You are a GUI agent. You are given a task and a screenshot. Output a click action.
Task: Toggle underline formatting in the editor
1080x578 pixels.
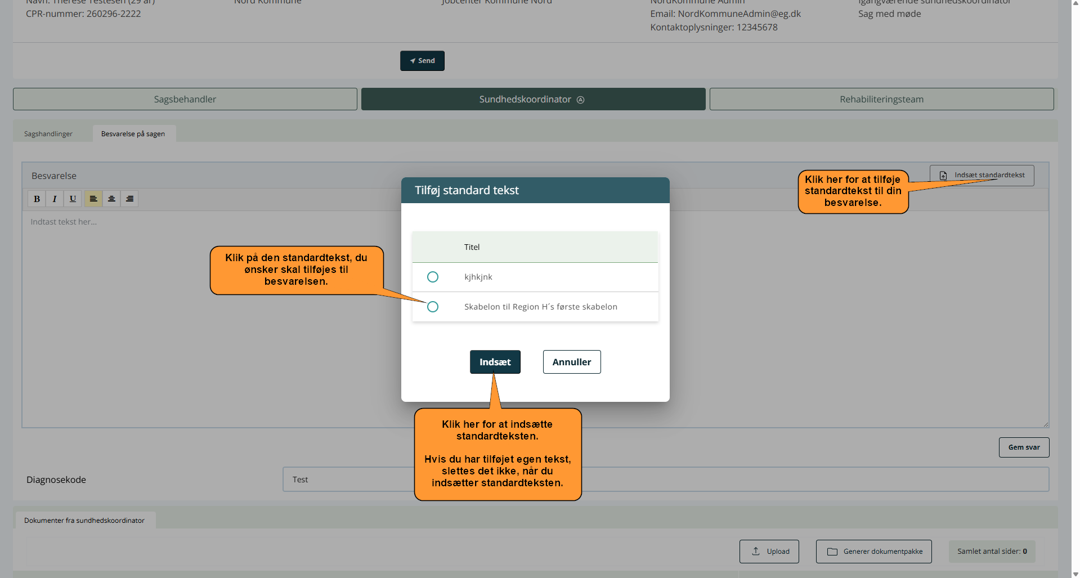click(x=73, y=199)
